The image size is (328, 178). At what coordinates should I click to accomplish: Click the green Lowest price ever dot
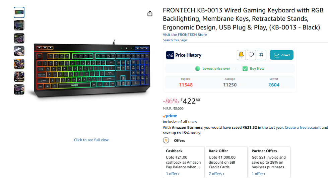point(198,69)
